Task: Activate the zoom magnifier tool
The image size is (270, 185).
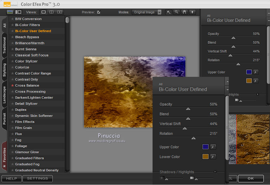Action: pyautogui.click(x=177, y=12)
